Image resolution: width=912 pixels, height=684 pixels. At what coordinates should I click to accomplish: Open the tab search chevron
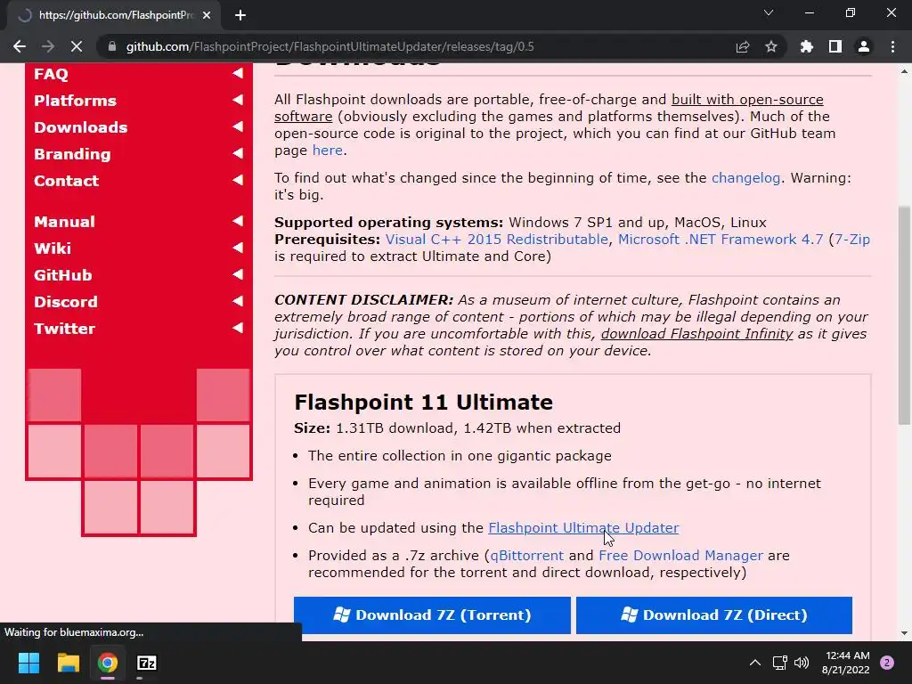769,12
